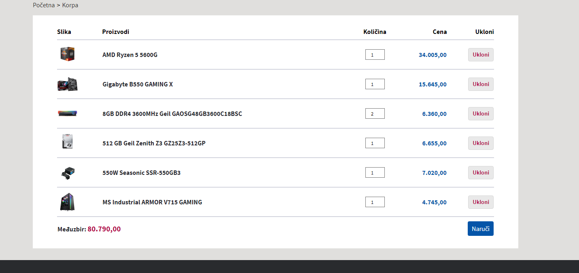Click quantity field for 8GB DDR4 Geil RAM

[375, 113]
